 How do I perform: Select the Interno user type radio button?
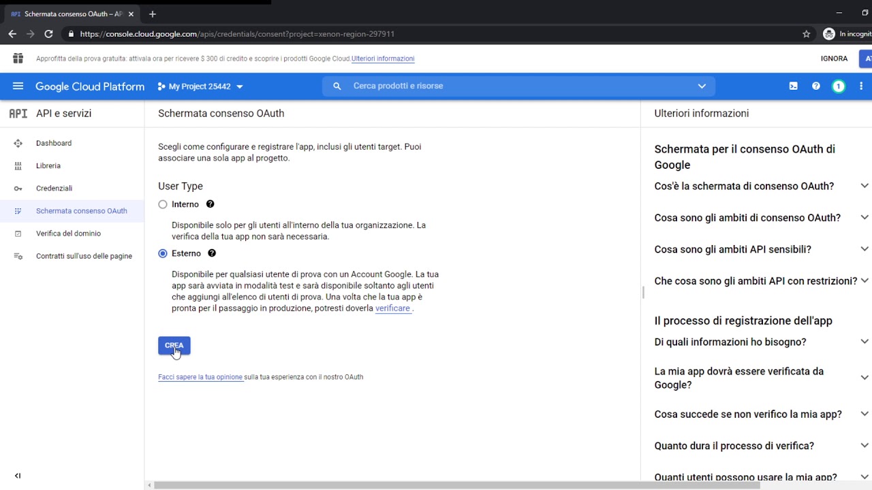click(163, 204)
